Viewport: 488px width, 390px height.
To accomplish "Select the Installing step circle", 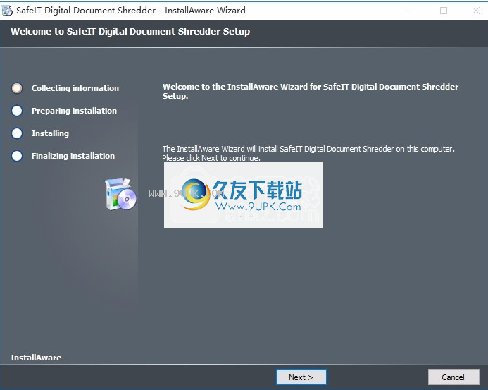I will click(17, 133).
